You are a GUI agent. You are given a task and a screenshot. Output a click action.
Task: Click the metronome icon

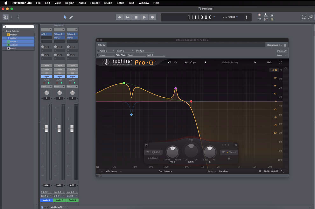(272, 15)
